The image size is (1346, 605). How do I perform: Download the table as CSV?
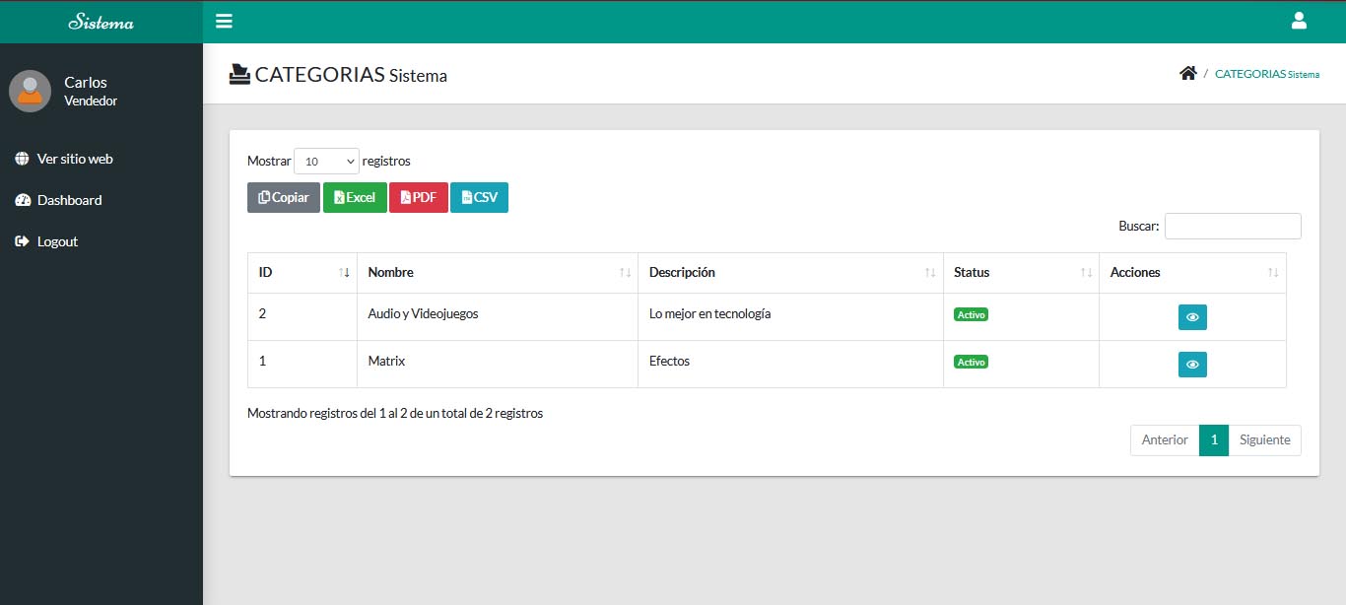tap(479, 198)
